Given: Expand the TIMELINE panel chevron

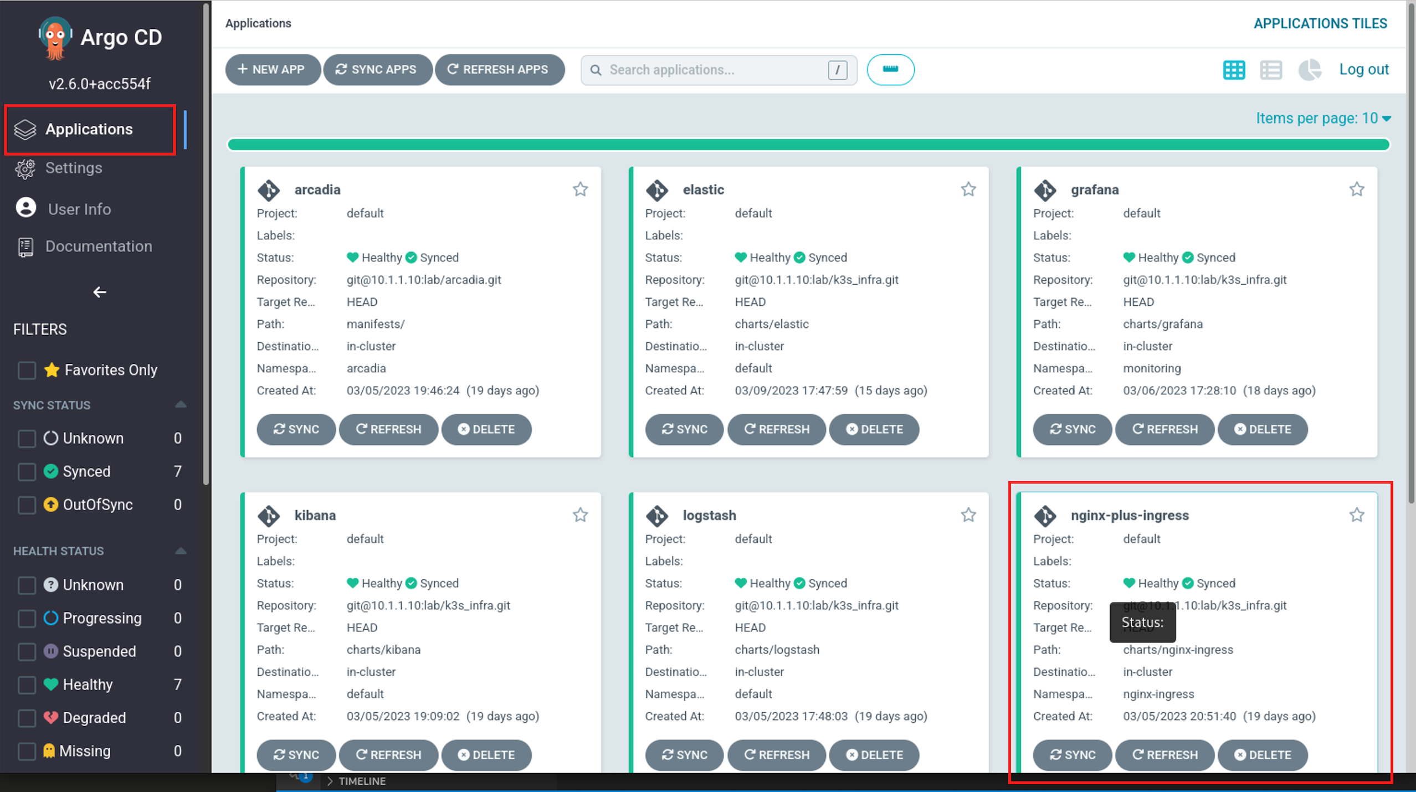Looking at the screenshot, I should click(330, 781).
